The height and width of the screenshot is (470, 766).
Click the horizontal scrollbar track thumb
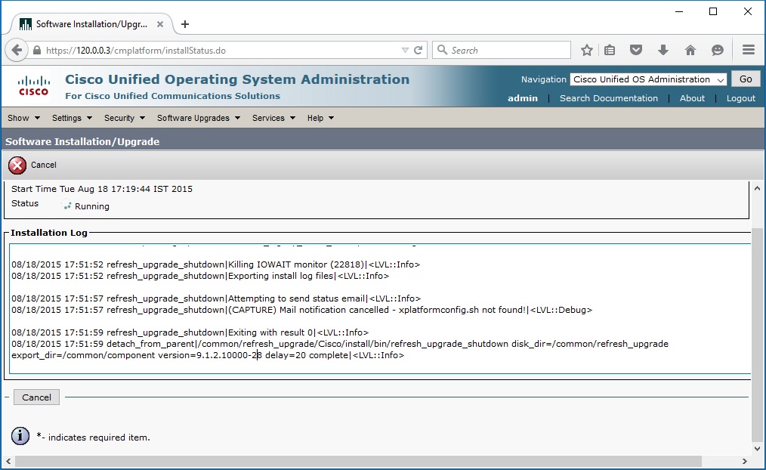pos(358,461)
